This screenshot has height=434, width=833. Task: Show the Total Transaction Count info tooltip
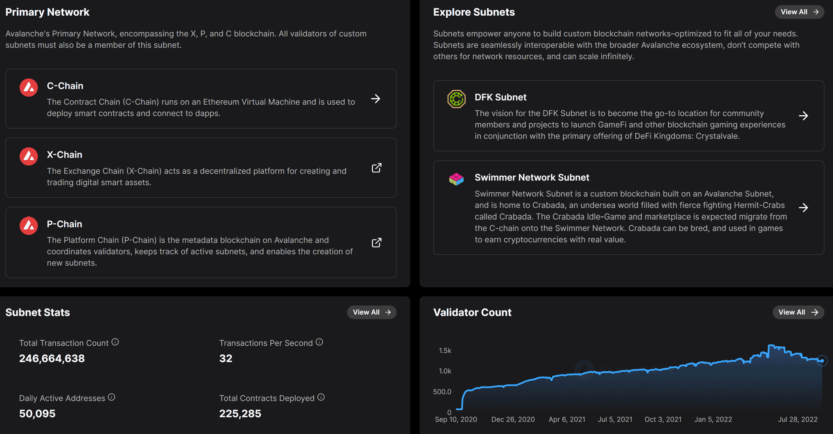115,342
